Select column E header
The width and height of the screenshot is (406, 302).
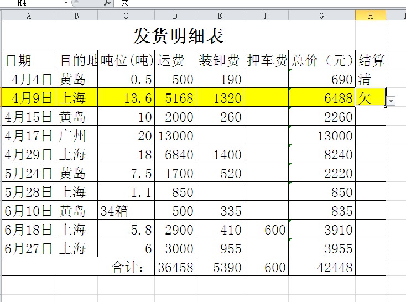pos(220,16)
